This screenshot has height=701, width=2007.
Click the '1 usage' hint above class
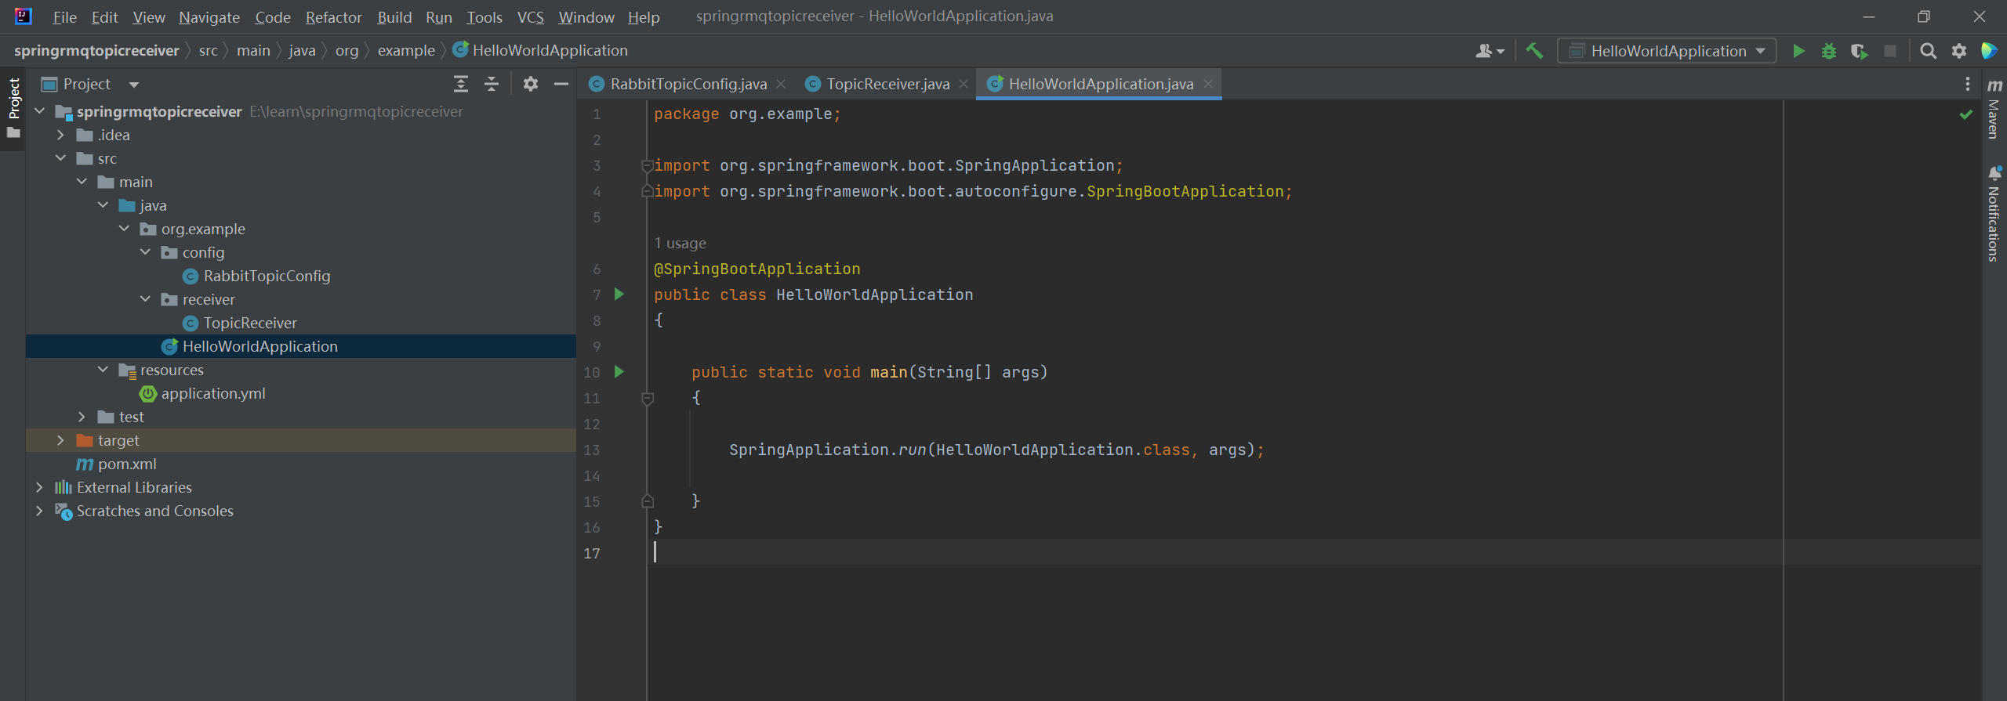click(680, 243)
